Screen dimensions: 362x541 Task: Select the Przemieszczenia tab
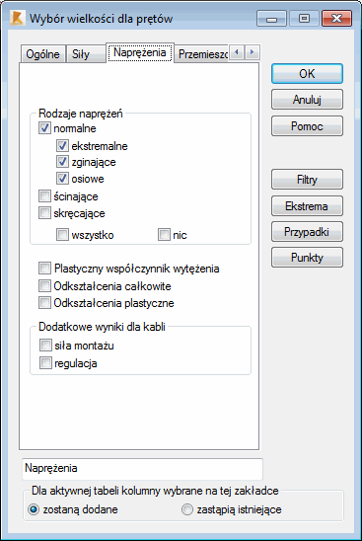click(201, 54)
